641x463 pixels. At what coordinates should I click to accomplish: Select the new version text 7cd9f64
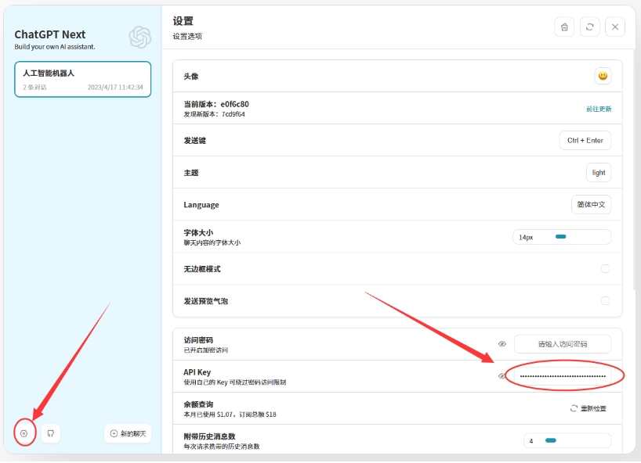234,114
